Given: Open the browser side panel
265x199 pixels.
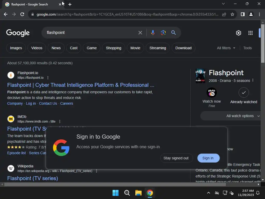Looking at the screenshot, I should click(243, 15).
